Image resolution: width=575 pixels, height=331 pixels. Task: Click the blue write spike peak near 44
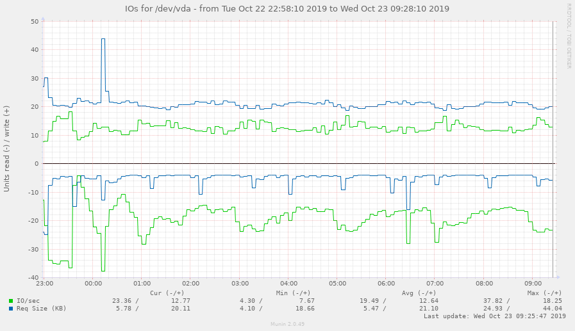pos(103,39)
